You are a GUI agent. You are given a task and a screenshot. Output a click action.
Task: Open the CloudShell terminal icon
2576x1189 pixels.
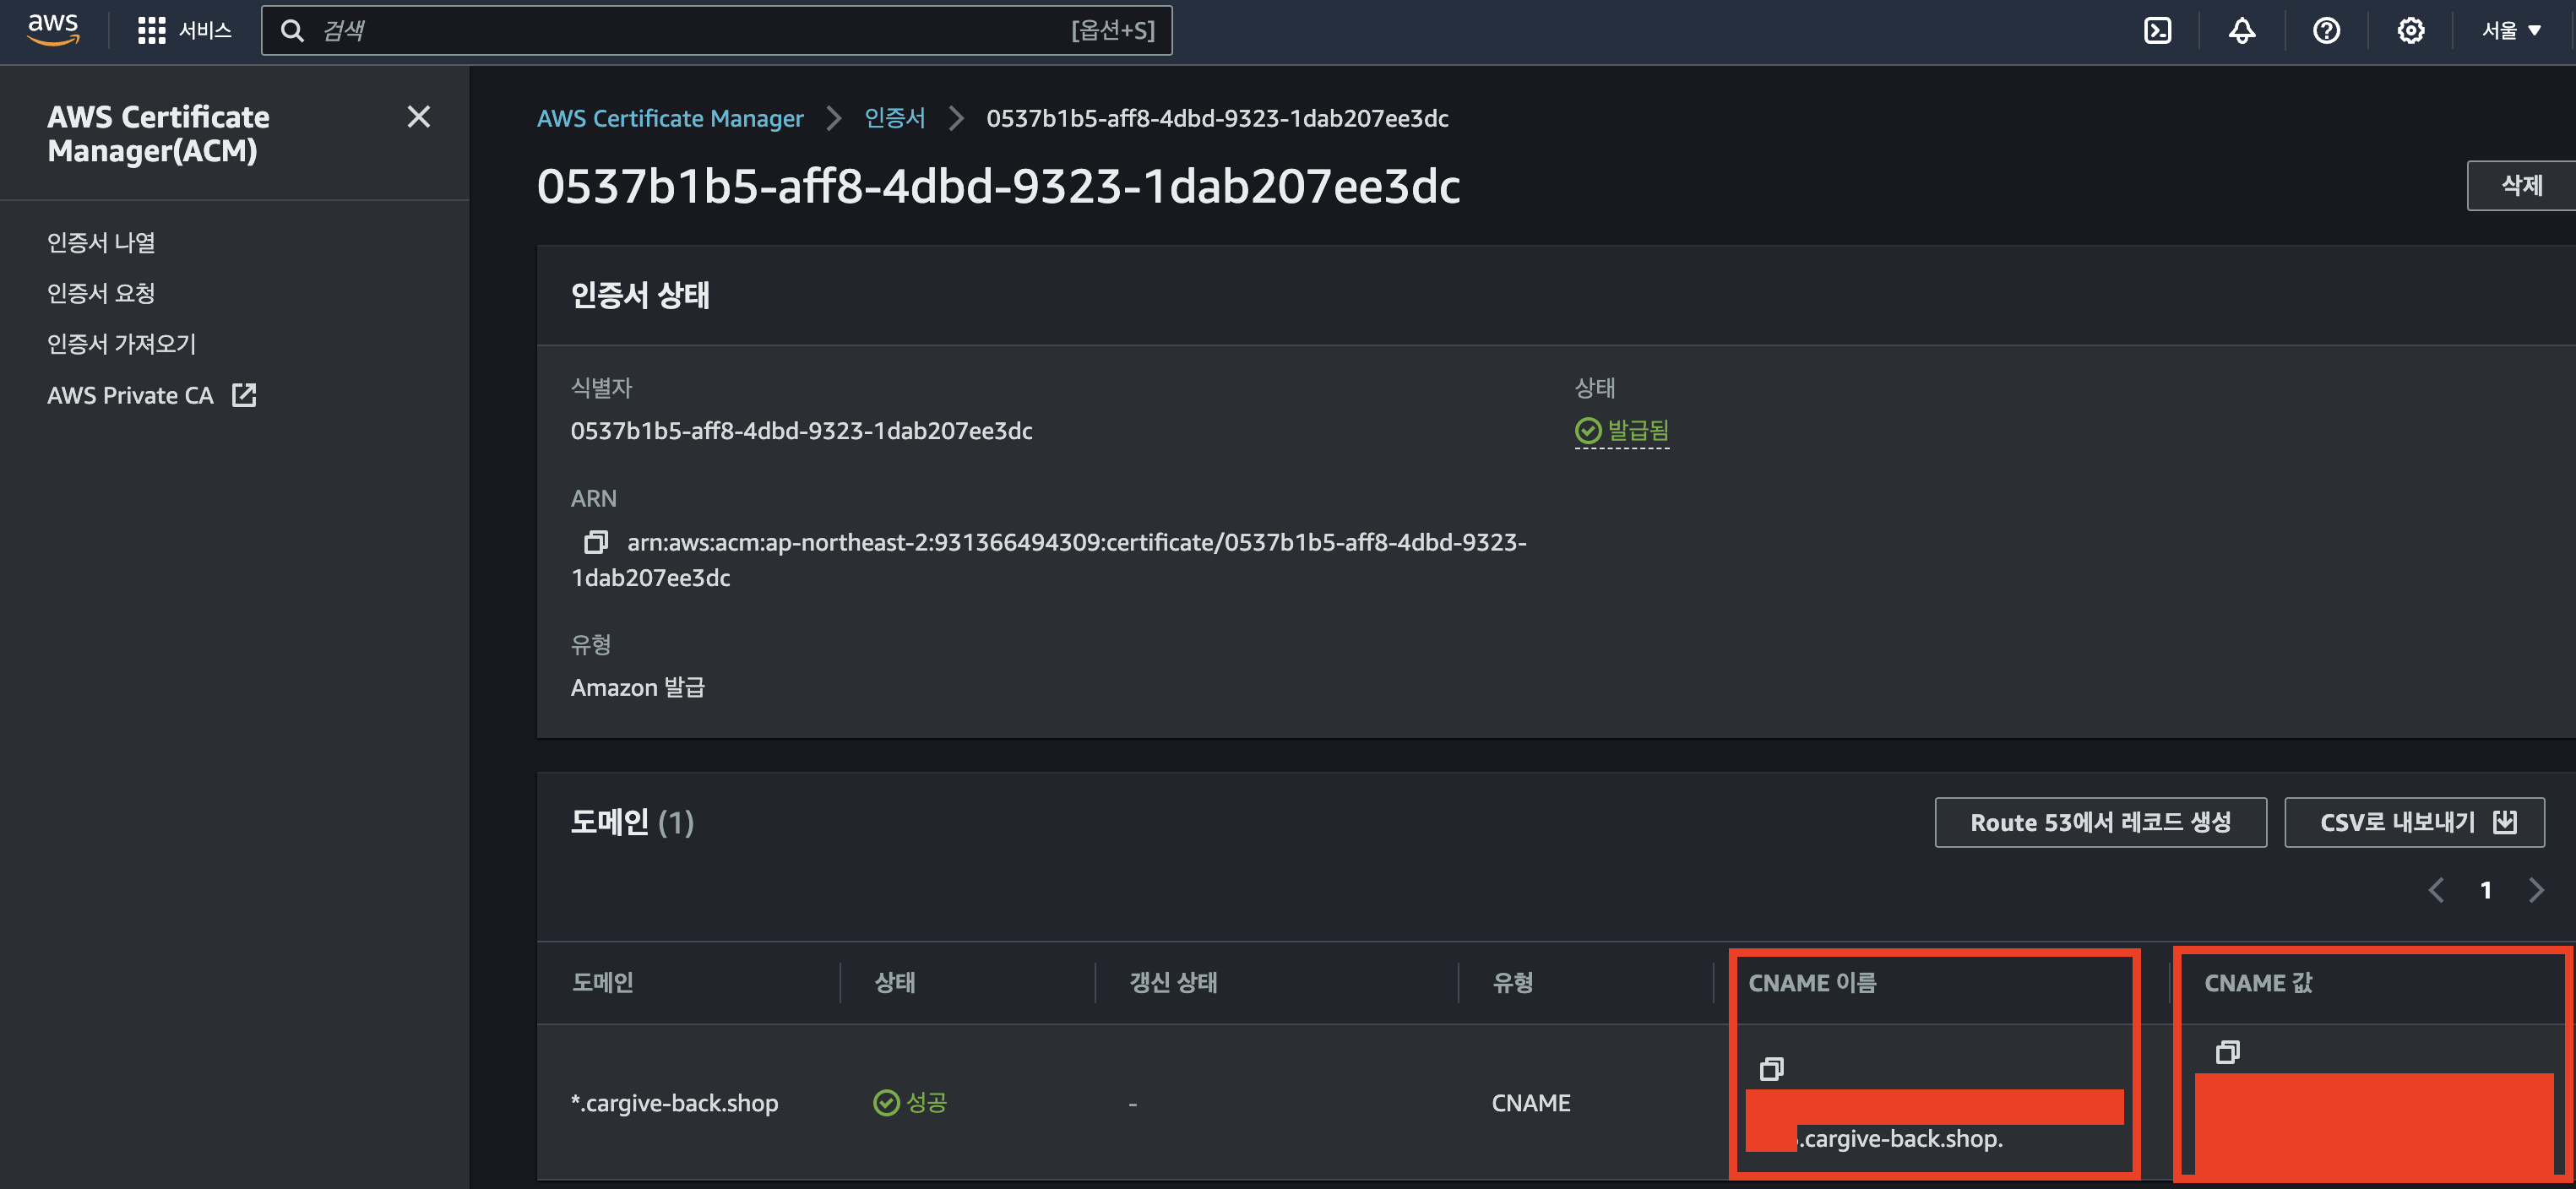(x=2158, y=31)
